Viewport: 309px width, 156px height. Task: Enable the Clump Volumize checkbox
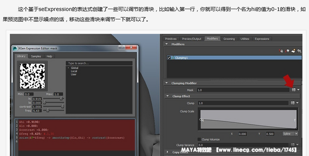pyautogui.click(x=199, y=139)
